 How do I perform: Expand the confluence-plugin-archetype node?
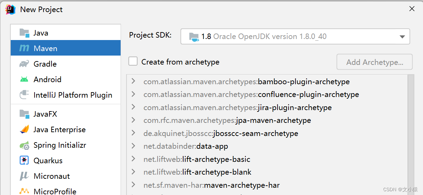133,94
